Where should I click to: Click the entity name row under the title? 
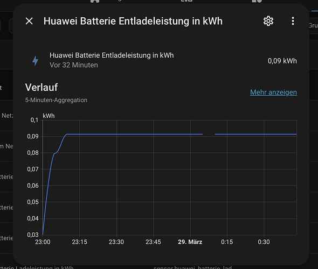click(x=161, y=60)
